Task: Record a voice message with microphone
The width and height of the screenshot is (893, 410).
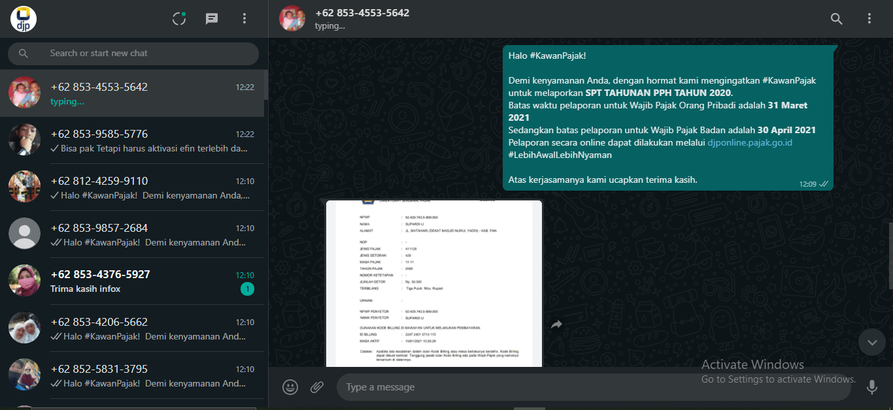Action: (x=871, y=387)
